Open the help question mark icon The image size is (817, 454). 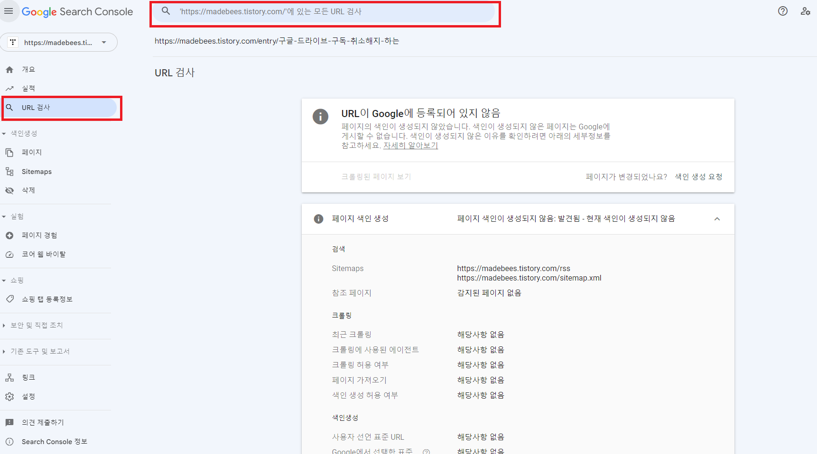(x=783, y=11)
